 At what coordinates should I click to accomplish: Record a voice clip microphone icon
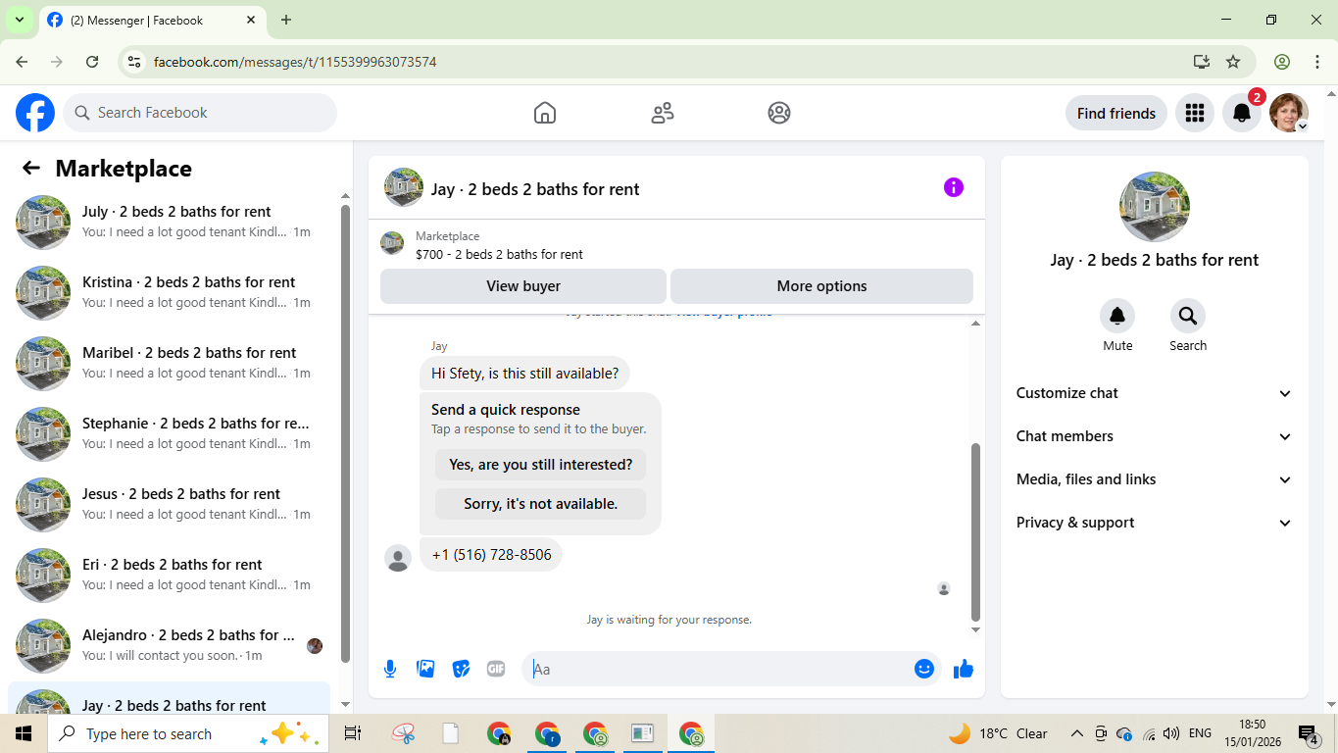[x=390, y=669]
